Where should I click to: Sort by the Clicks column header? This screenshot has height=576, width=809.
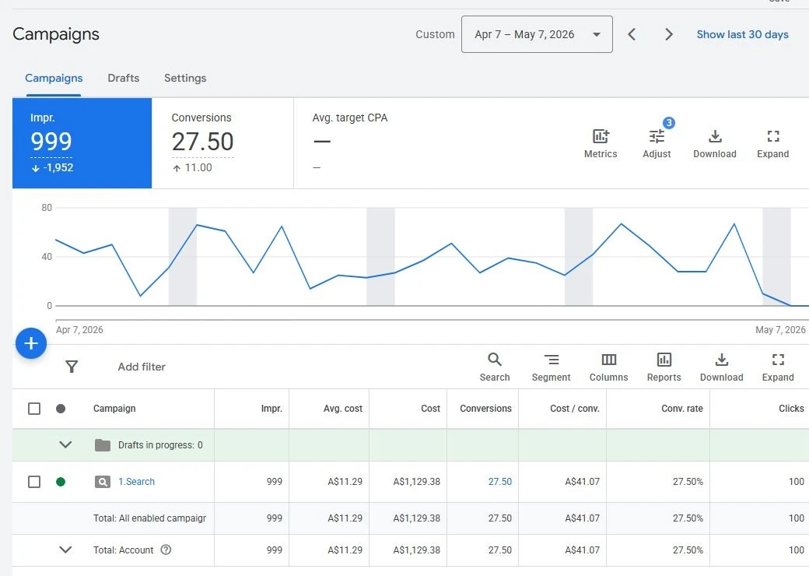(791, 409)
